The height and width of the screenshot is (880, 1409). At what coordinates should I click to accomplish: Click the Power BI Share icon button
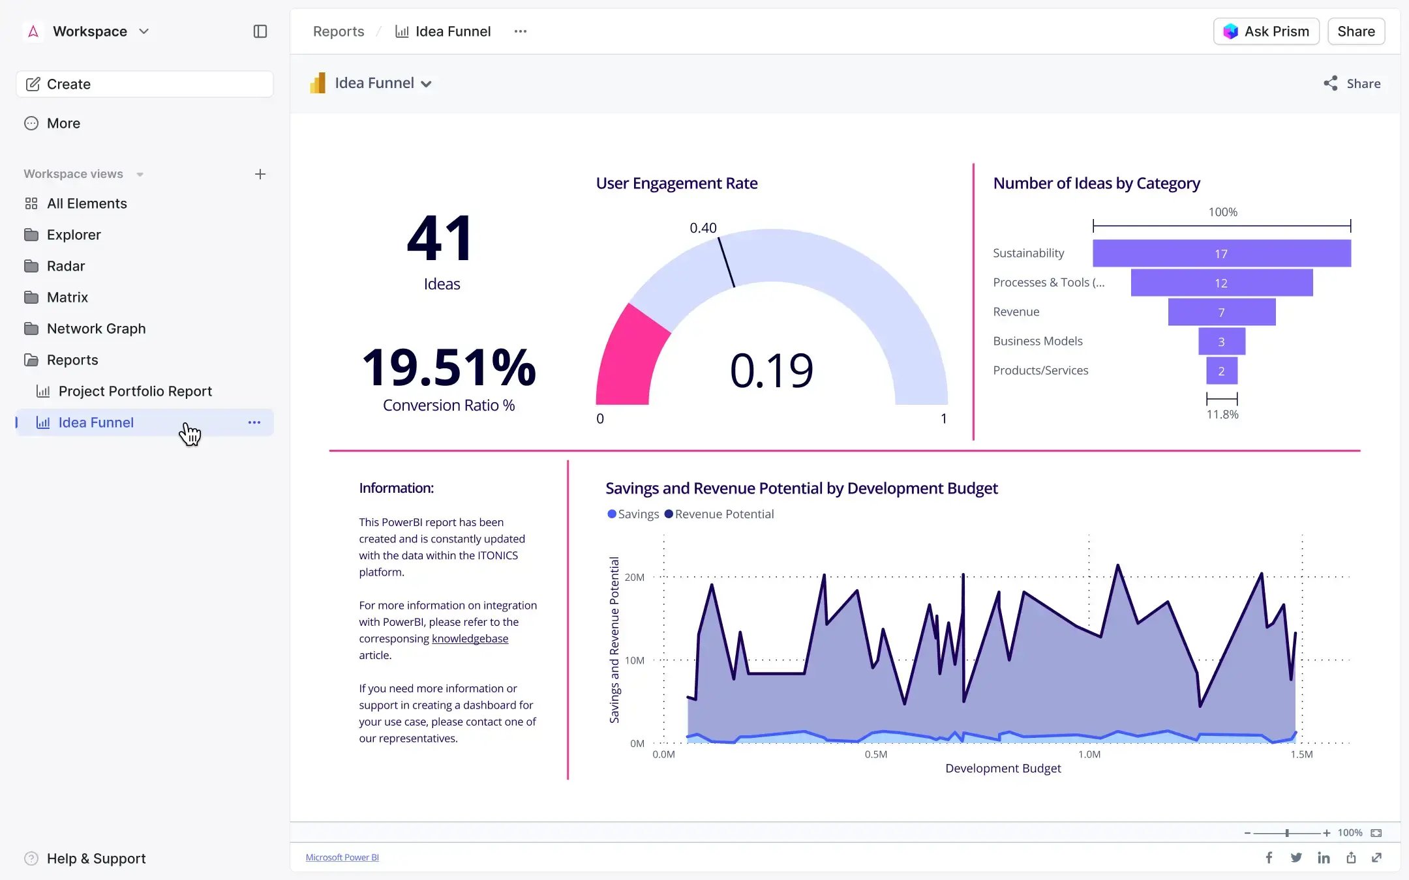pos(1352,83)
